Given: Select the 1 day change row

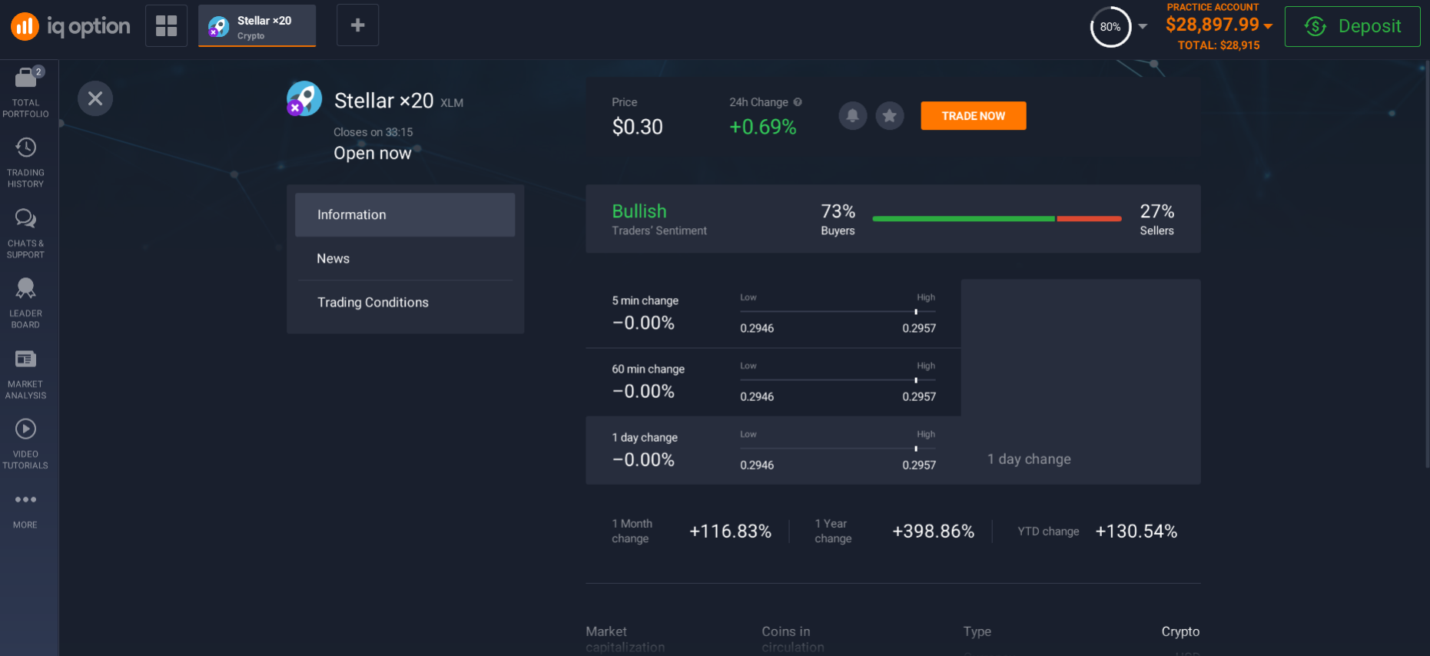Looking at the screenshot, I should click(773, 450).
